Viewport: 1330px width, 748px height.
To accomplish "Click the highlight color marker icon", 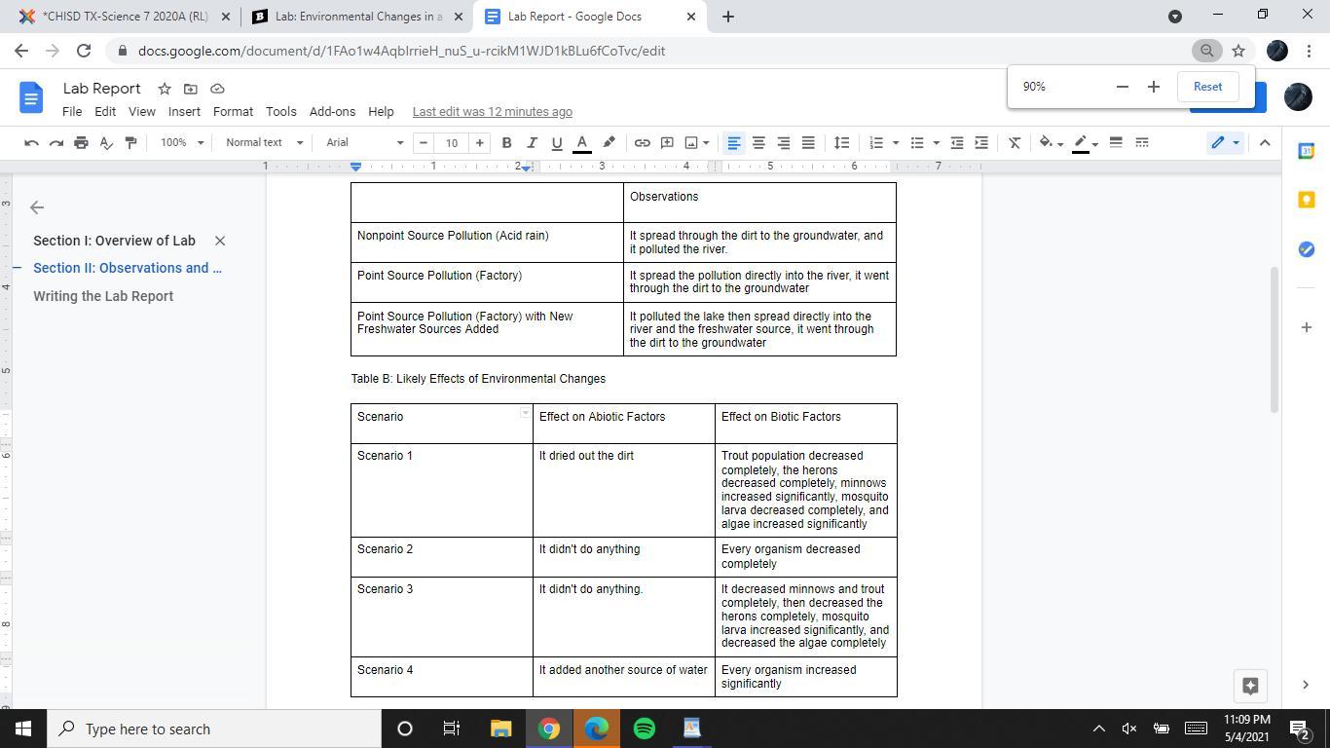I will [x=609, y=142].
